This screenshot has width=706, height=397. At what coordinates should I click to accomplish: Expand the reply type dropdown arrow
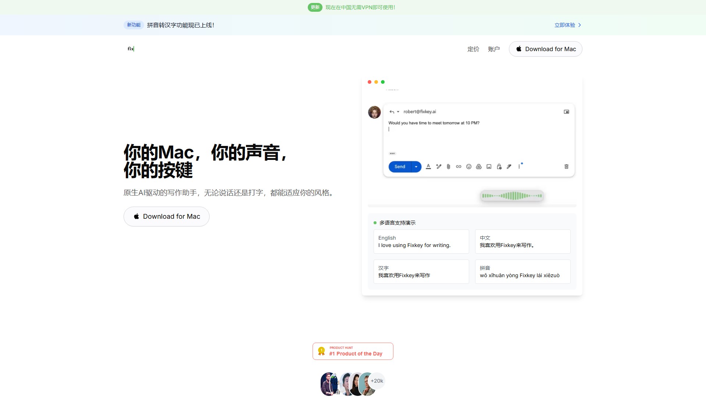click(398, 112)
